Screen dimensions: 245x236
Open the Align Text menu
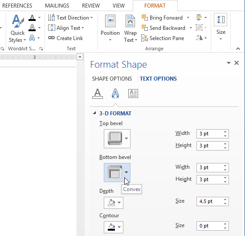coord(66,28)
